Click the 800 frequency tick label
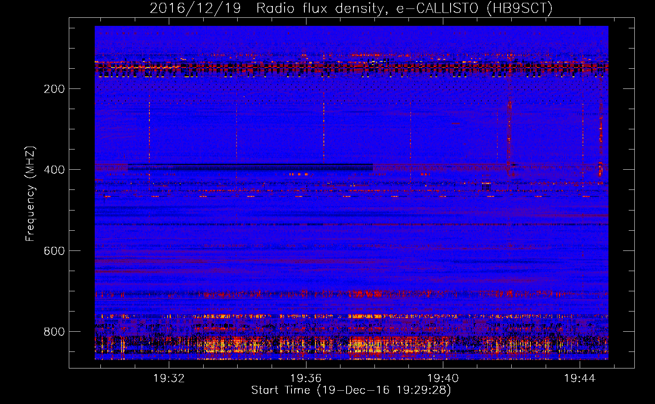 coord(54,332)
